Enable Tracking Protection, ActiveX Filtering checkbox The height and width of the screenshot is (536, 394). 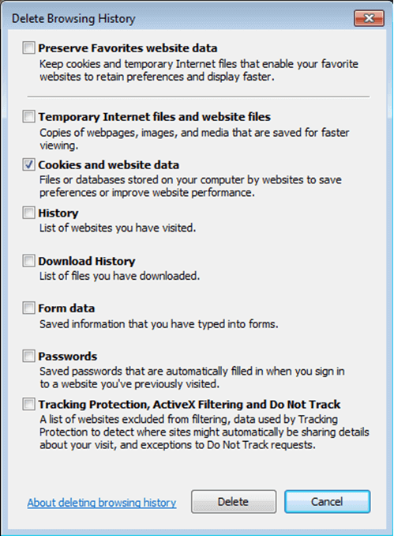click(x=28, y=404)
